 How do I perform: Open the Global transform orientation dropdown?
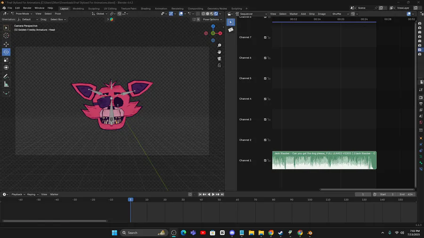coord(99,14)
